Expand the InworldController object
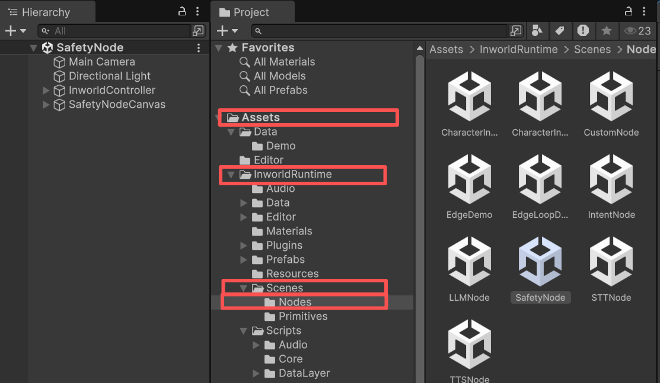 click(x=46, y=91)
